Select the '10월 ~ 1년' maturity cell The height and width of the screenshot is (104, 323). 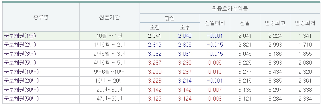pos(109,36)
